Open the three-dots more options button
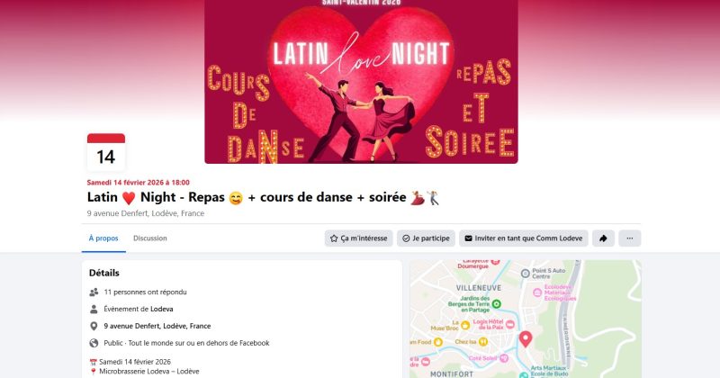The height and width of the screenshot is (378, 720). [x=629, y=238]
